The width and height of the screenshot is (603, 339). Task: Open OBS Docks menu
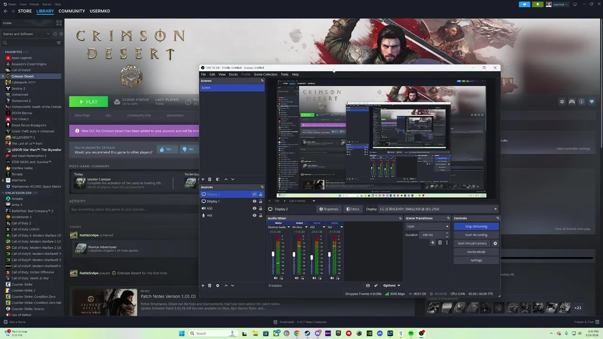point(233,74)
